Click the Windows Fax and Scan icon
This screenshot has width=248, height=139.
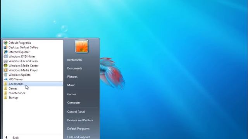point(6,61)
